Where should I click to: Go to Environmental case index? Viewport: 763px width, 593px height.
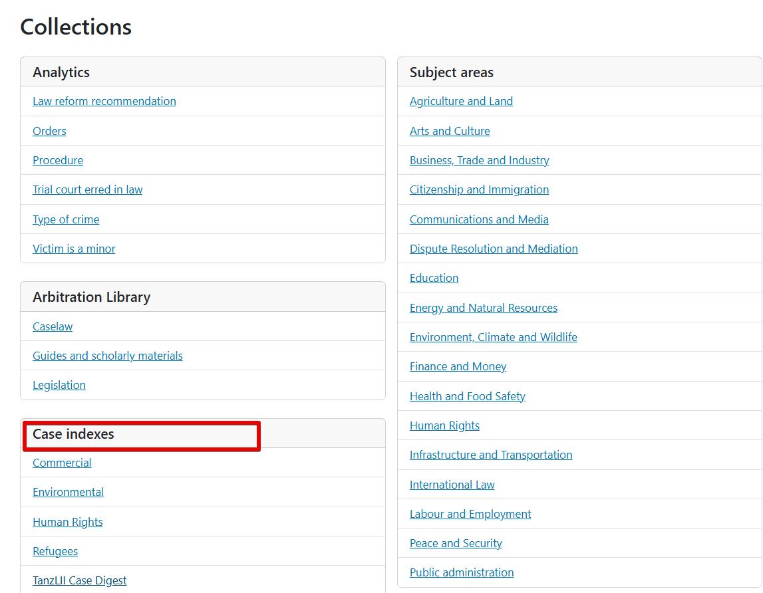point(68,492)
